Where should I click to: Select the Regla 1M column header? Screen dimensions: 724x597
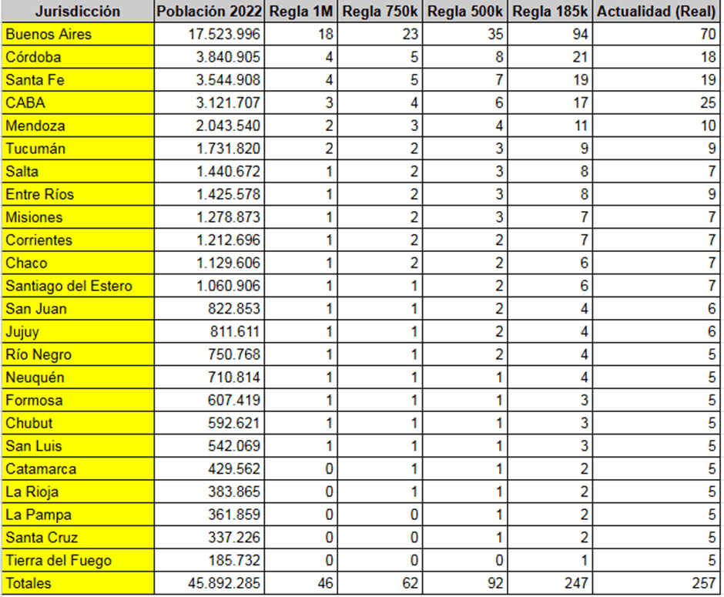[302, 12]
